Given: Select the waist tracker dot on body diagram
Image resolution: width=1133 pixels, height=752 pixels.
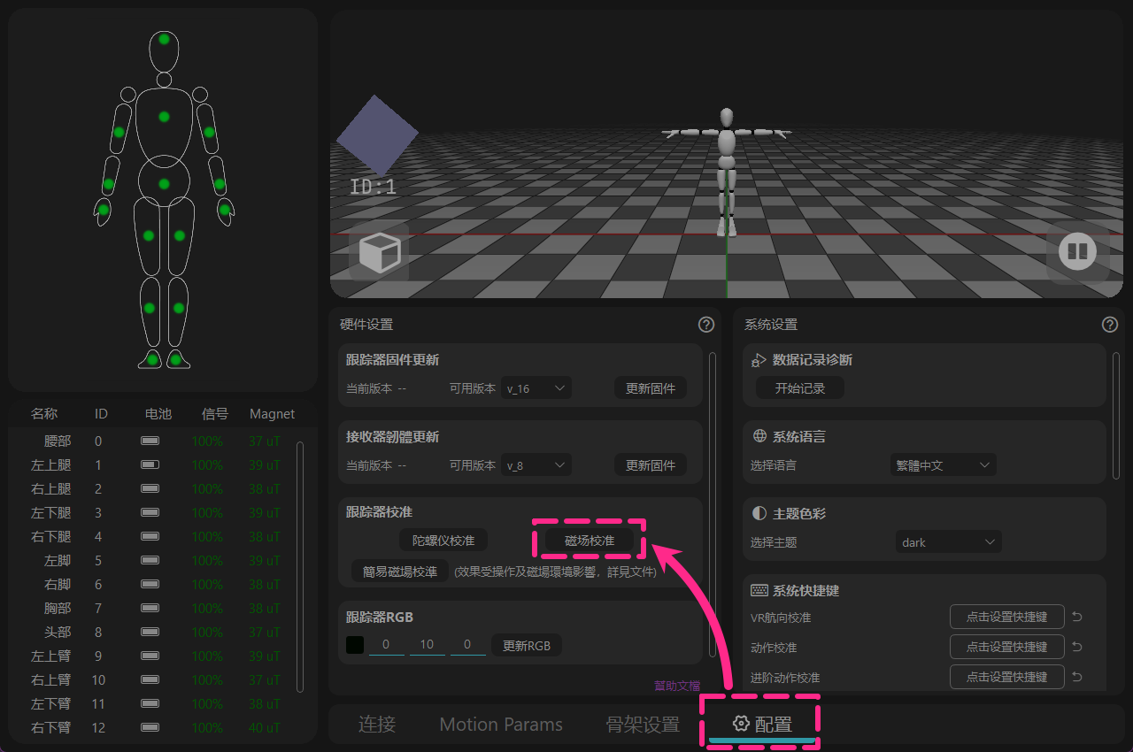Looking at the screenshot, I should (x=164, y=184).
